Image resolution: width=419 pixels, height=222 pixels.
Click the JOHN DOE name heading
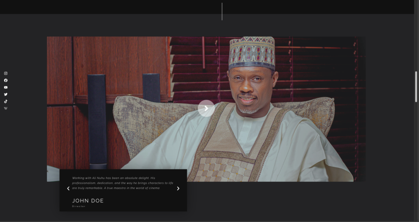click(88, 201)
